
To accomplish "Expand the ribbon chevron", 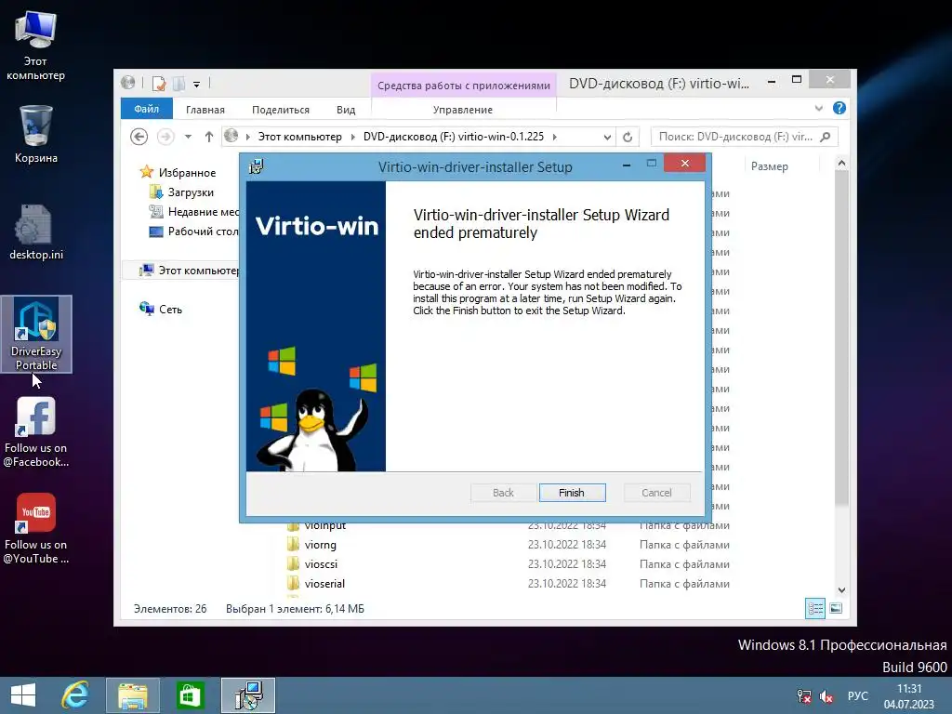I will tap(818, 108).
